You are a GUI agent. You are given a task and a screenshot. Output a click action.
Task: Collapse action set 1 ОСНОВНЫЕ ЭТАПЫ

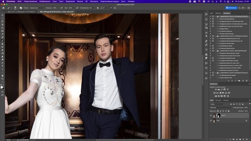[x=215, y=16]
